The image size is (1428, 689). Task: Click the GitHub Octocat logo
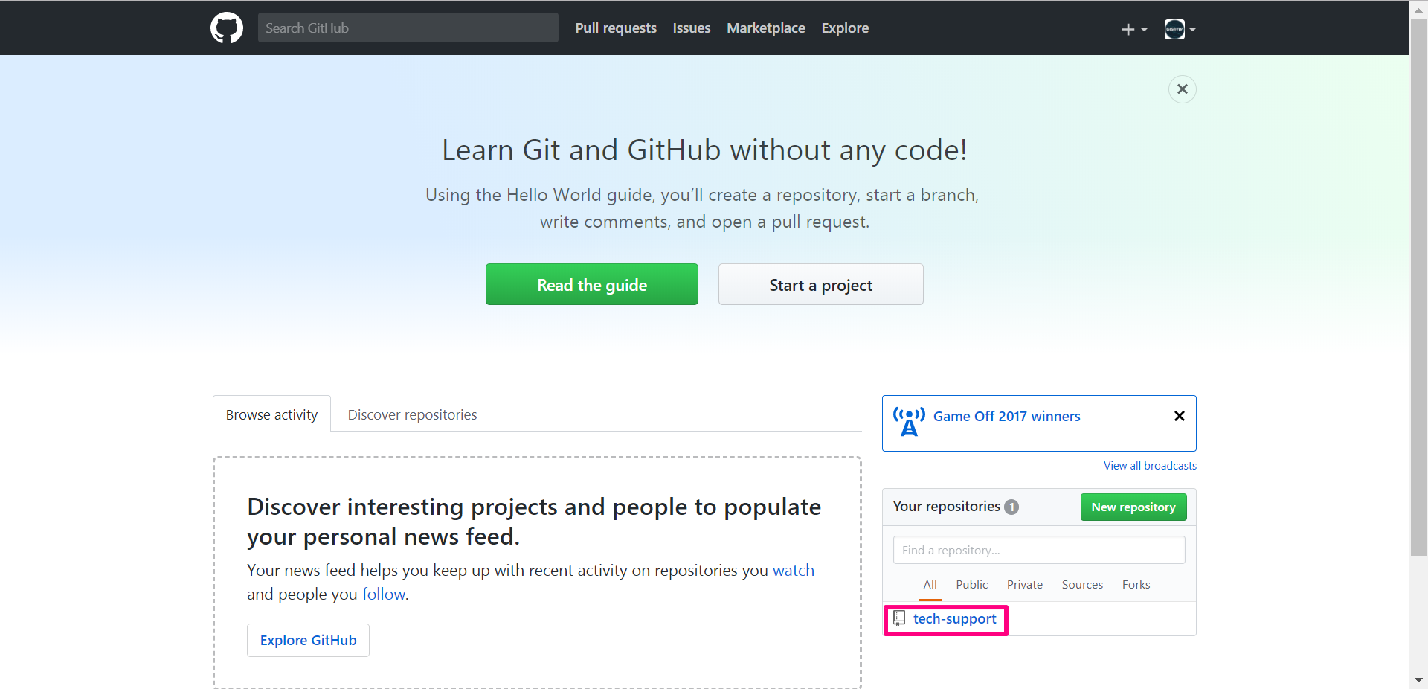coord(227,28)
